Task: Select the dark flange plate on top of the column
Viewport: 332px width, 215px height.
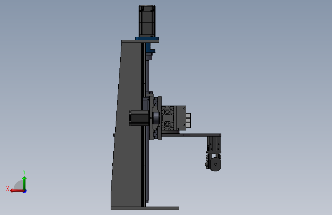Action: point(140,41)
